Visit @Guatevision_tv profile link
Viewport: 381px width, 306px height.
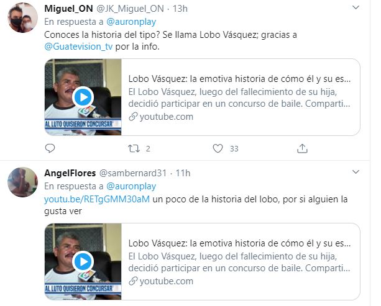[78, 47]
